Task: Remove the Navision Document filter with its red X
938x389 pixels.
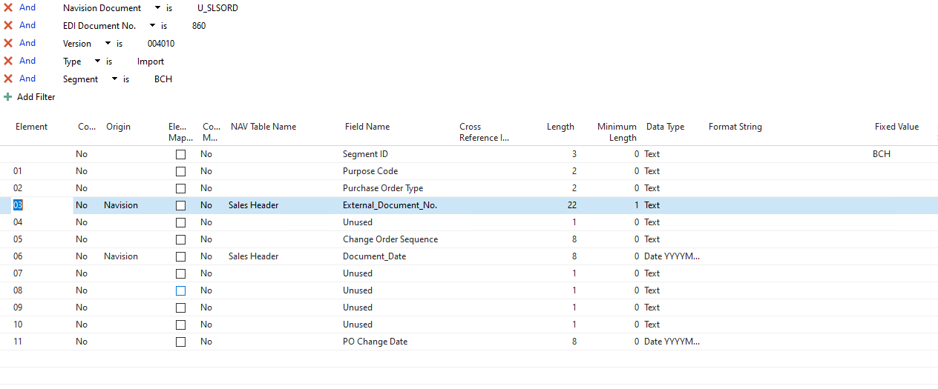Action: pyautogui.click(x=8, y=7)
